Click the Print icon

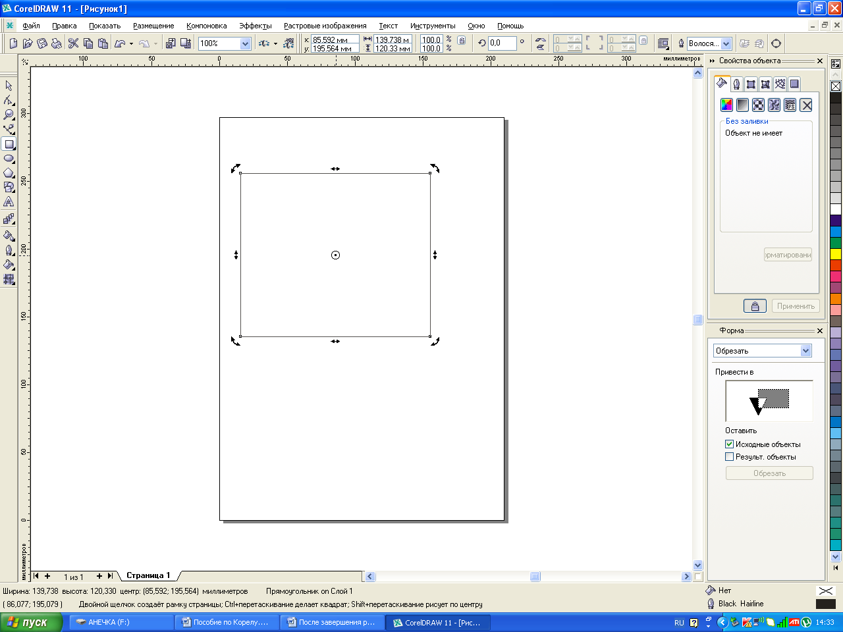point(57,43)
